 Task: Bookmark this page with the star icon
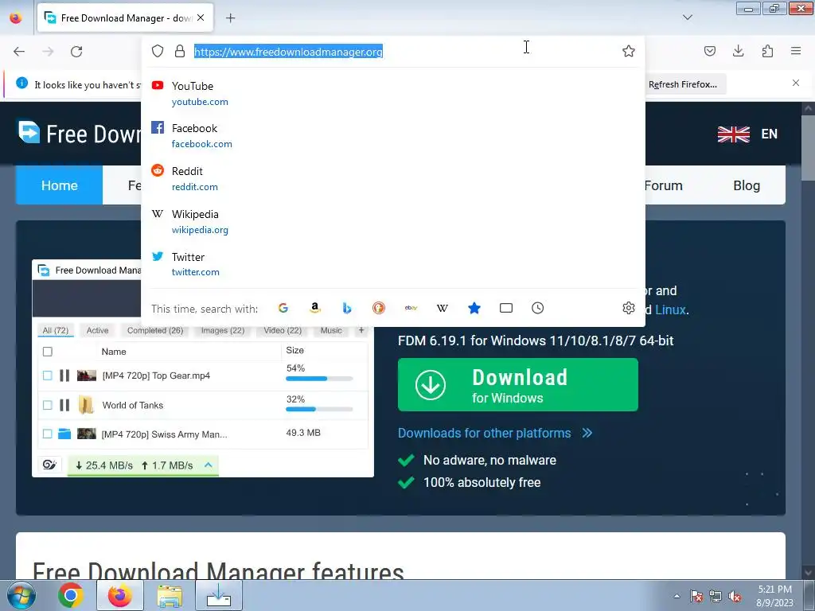tap(629, 51)
